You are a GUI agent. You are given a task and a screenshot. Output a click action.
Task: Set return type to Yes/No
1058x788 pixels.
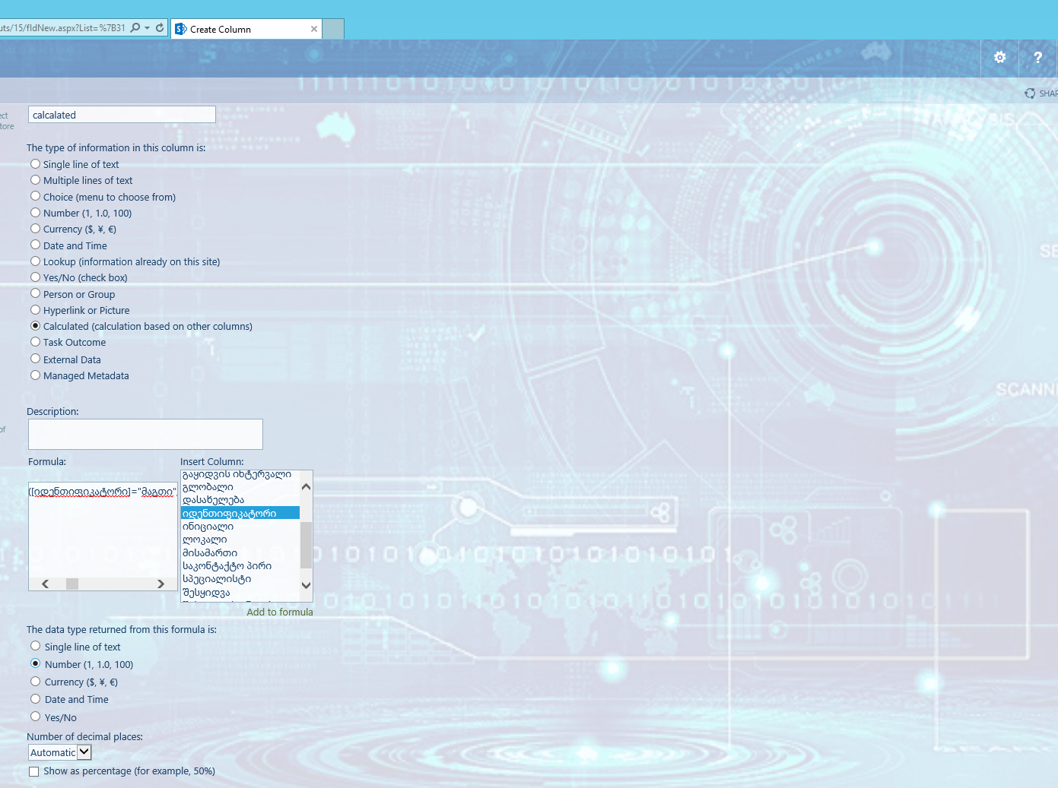coord(35,717)
